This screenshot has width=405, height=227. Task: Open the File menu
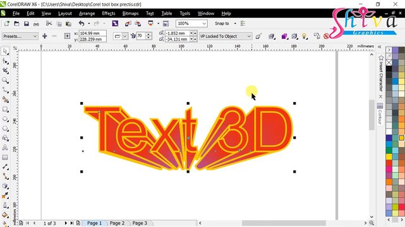point(16,13)
